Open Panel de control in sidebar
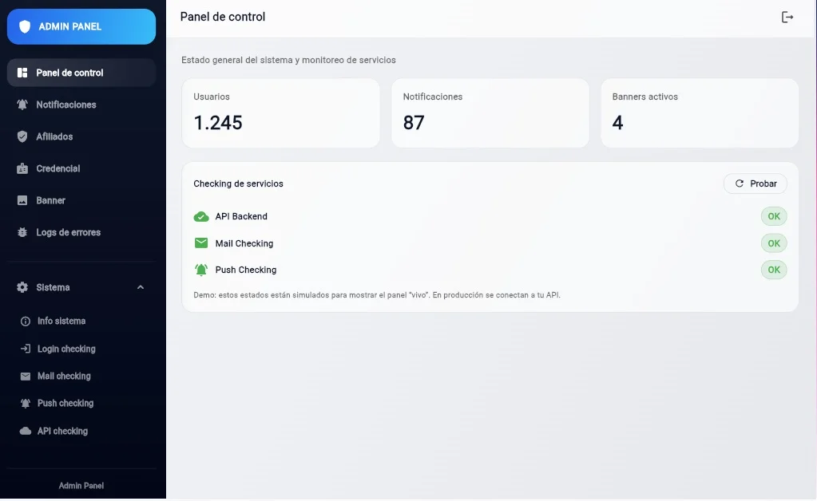This screenshot has width=817, height=501. point(81,73)
